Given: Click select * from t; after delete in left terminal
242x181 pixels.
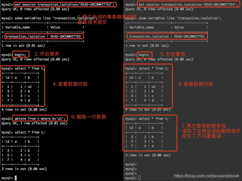Looking at the screenshot, I should [x=30, y=132].
